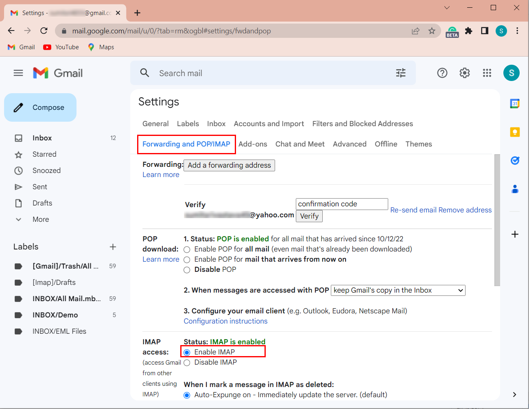Click the BETA extension icon
This screenshot has height=409, width=529.
tap(452, 32)
